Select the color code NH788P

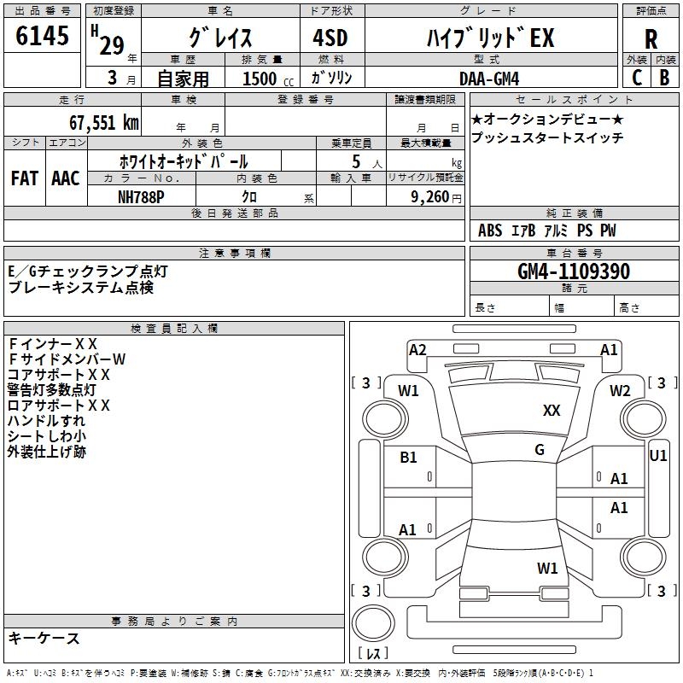[x=142, y=196]
